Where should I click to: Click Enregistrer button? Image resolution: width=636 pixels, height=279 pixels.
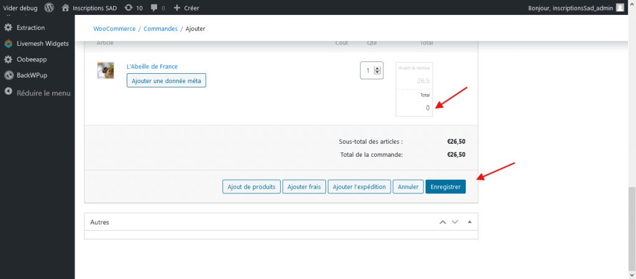[445, 187]
